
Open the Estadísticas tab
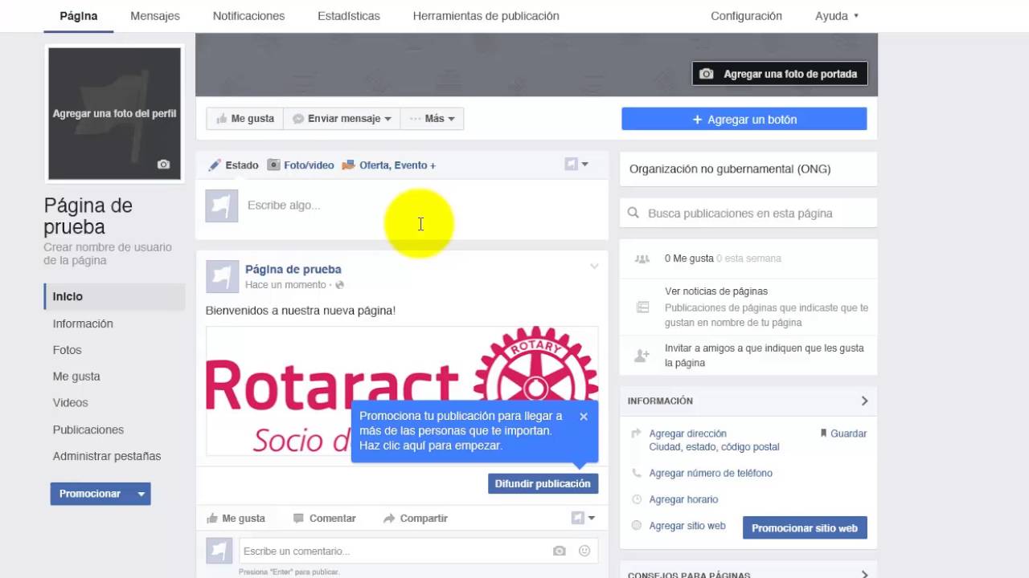[x=349, y=16]
